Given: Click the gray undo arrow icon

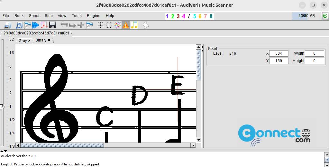Looking at the screenshot, I should (64, 25).
